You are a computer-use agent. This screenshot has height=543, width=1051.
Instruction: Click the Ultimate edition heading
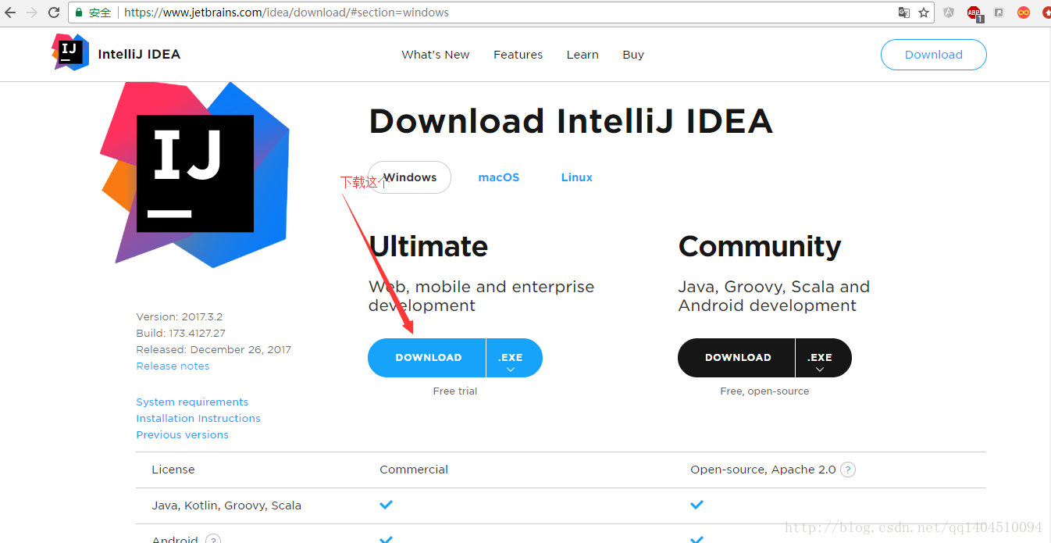coord(428,246)
